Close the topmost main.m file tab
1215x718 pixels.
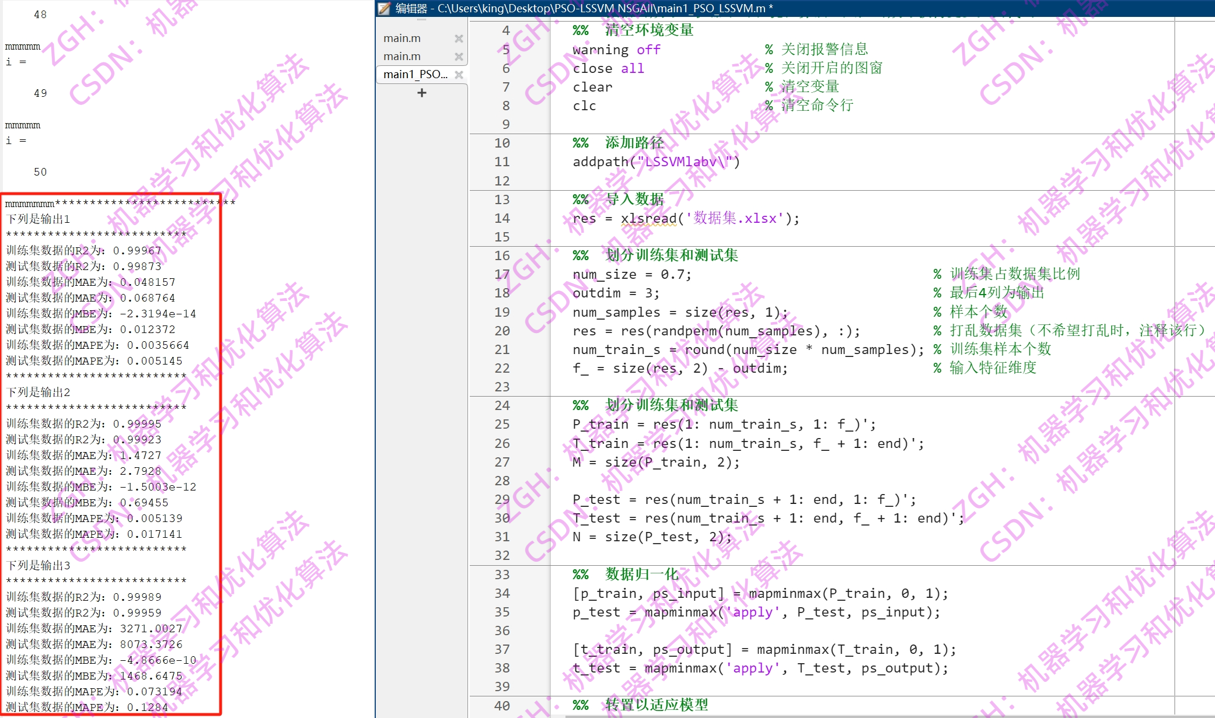[459, 38]
